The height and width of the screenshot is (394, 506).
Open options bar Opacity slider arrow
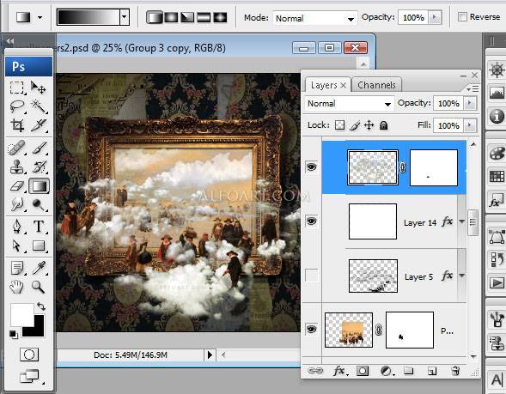click(x=435, y=17)
